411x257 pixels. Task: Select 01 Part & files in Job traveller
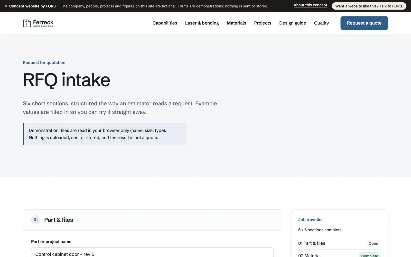point(312,243)
